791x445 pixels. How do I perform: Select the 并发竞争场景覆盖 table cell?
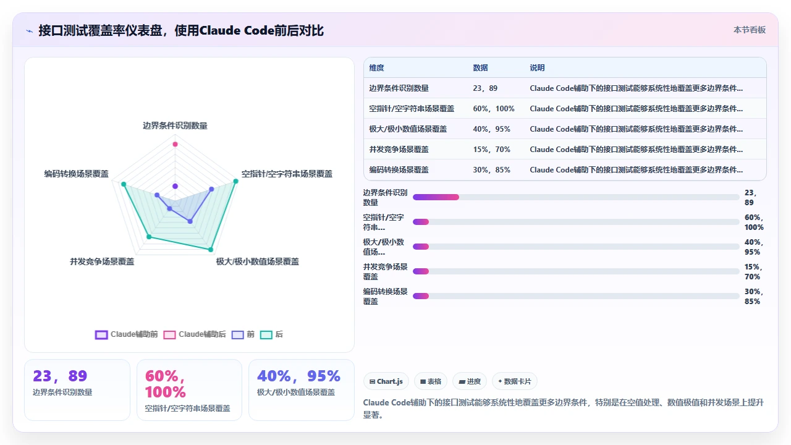(x=399, y=150)
